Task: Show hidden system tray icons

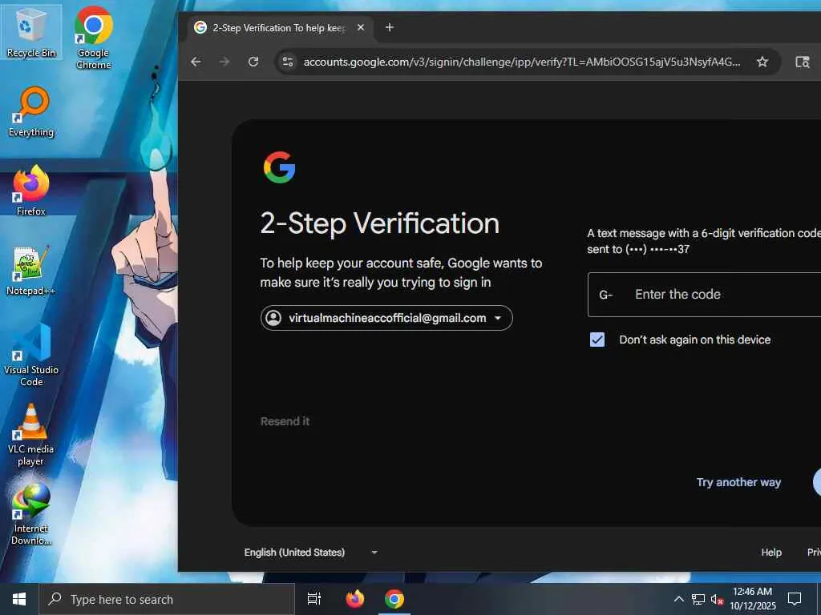Action: tap(678, 599)
